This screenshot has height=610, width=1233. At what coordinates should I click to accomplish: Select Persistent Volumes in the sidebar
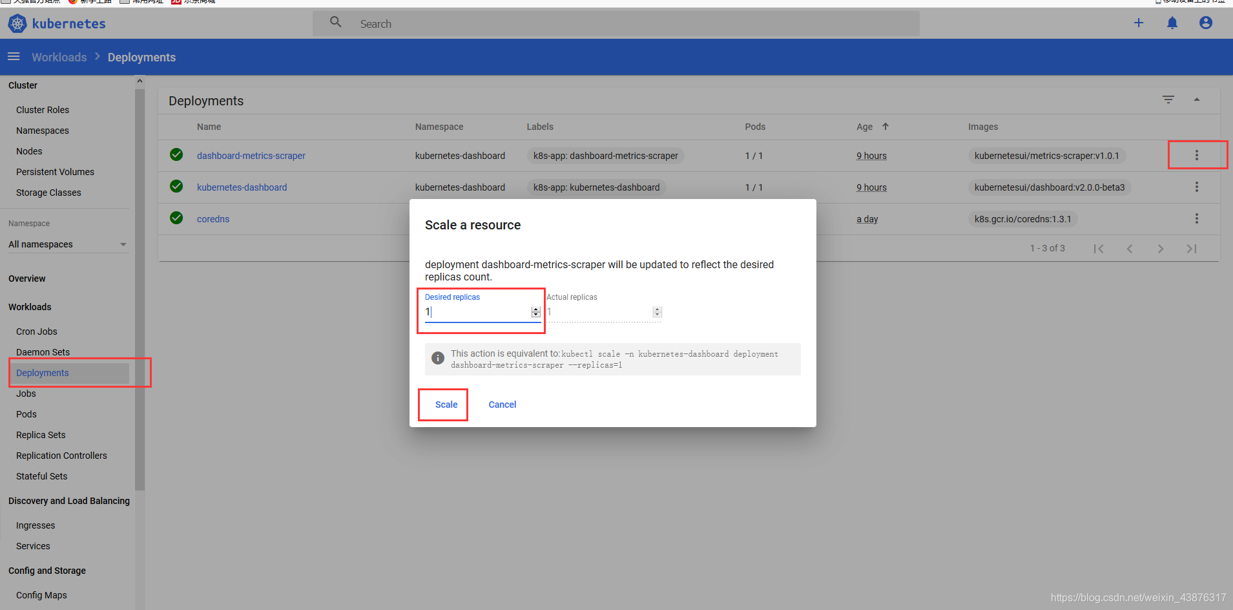click(56, 172)
